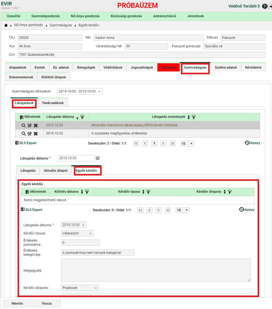This screenshot has width=272, height=309.
Task: Go to the previous page in the visits pager
Action: 145,144
